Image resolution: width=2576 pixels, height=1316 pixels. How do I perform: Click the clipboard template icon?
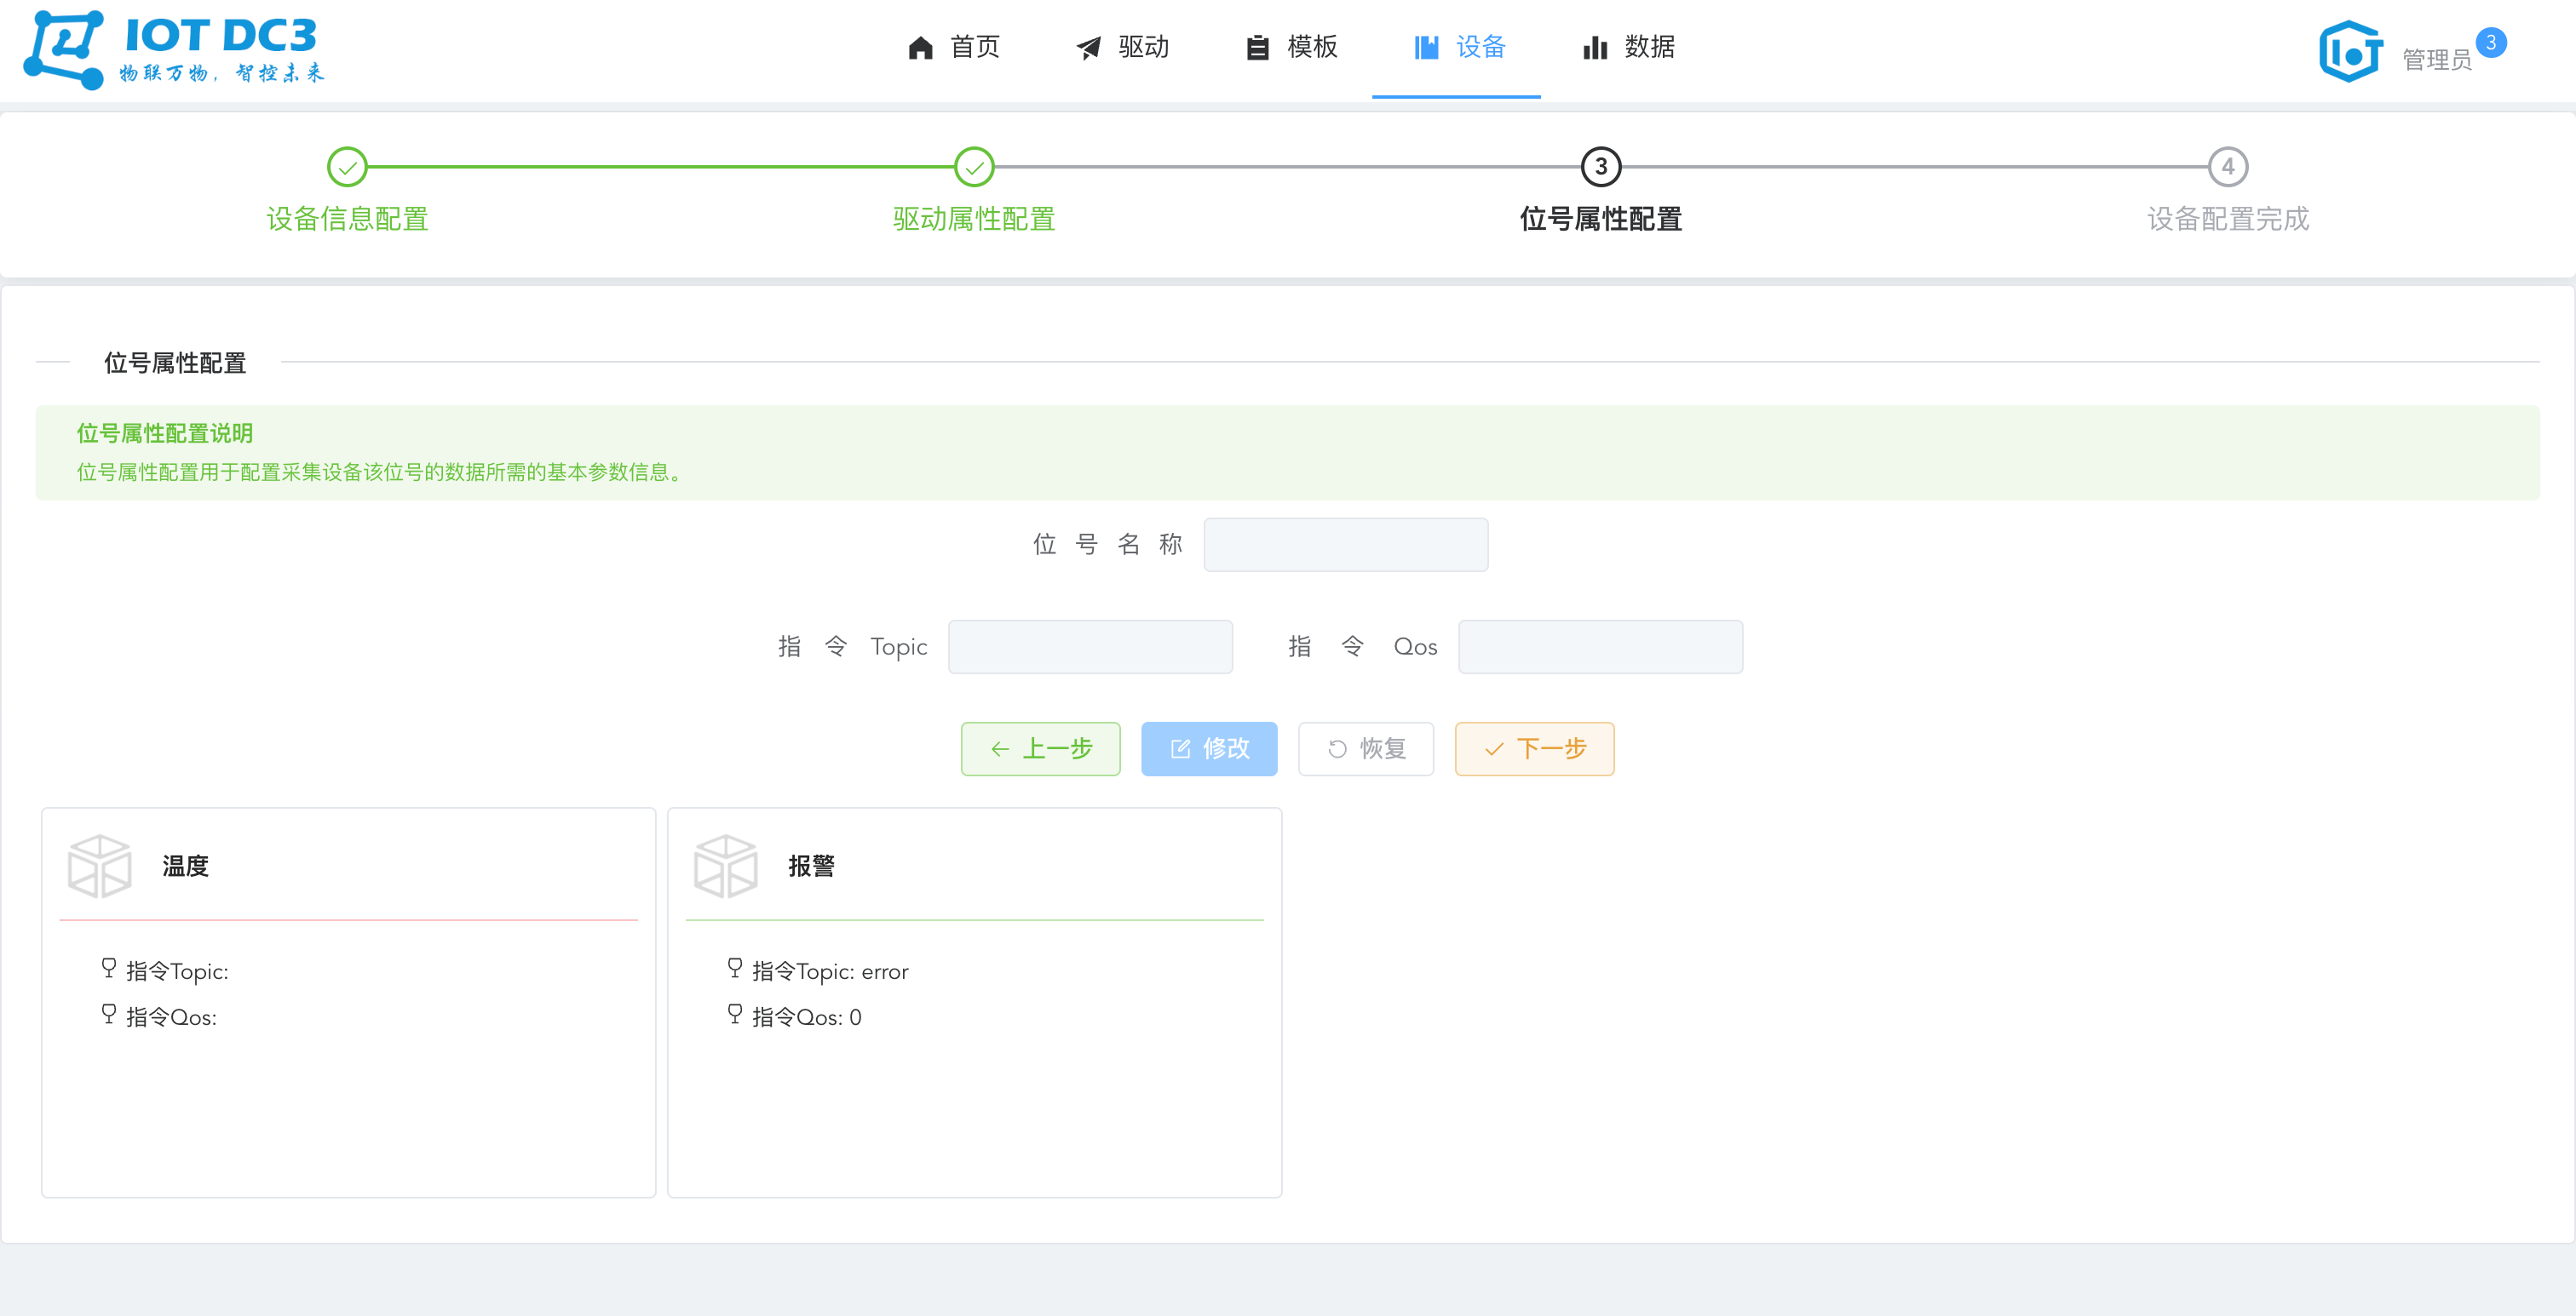click(1257, 47)
